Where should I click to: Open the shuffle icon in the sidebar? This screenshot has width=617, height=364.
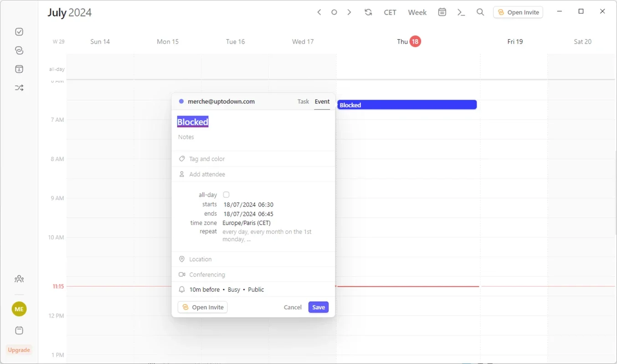point(19,88)
